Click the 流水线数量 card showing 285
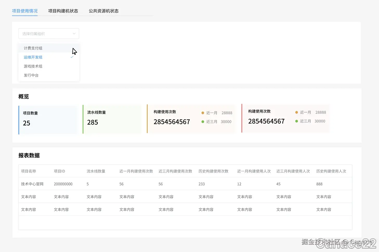 coord(112,119)
